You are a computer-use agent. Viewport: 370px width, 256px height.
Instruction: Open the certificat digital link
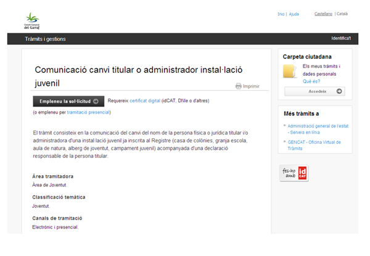pos(144,100)
